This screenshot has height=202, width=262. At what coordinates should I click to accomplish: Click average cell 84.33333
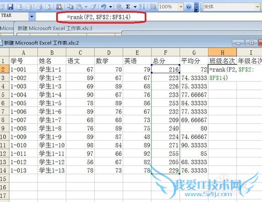tap(194, 103)
